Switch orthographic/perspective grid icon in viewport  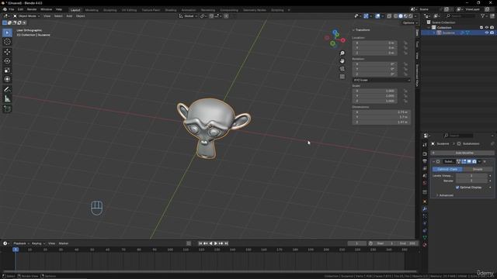tap(342, 77)
